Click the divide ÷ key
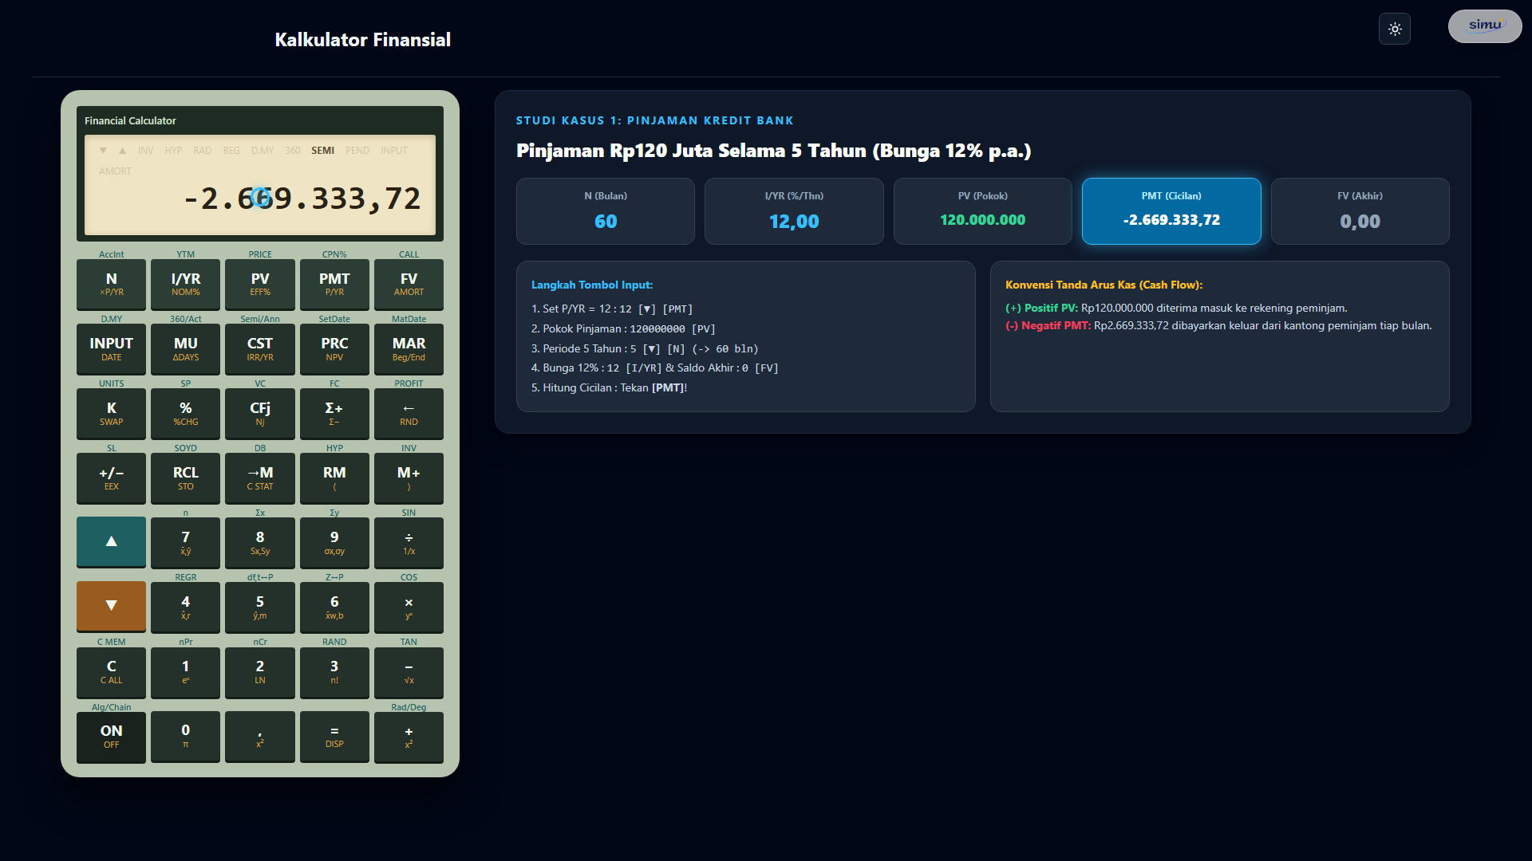 tap(409, 542)
